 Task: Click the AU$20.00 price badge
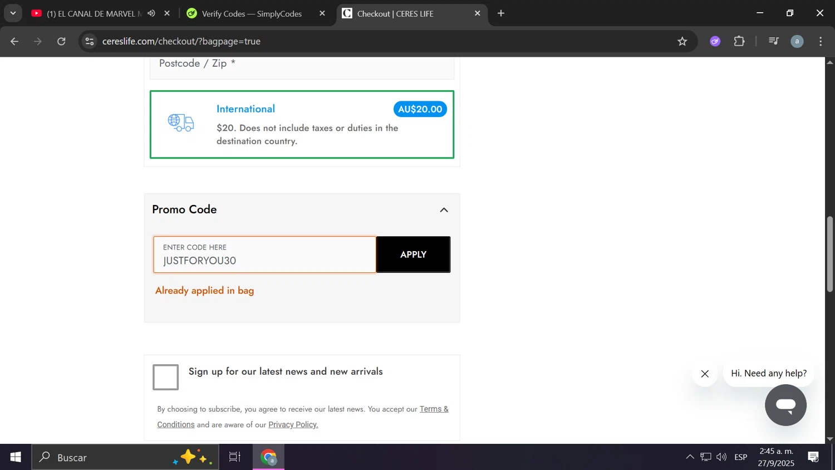click(420, 109)
